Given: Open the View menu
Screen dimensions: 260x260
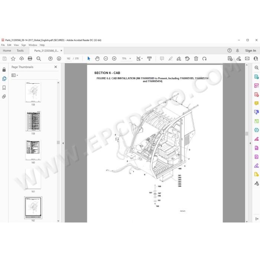Looking at the screenshot, I should (x=16, y=45).
